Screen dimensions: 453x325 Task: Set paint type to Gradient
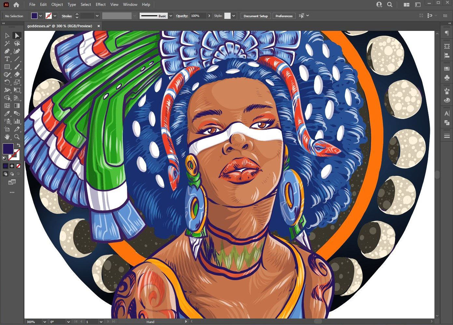click(12, 166)
